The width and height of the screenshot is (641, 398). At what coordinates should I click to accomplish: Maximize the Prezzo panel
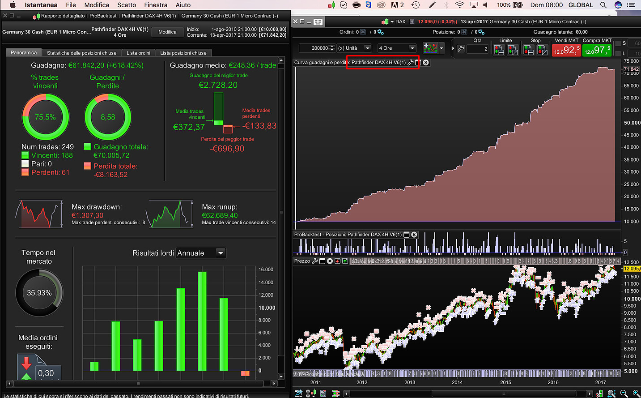tap(322, 261)
